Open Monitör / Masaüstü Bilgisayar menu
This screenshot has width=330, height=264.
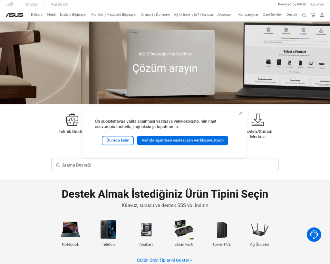click(114, 15)
